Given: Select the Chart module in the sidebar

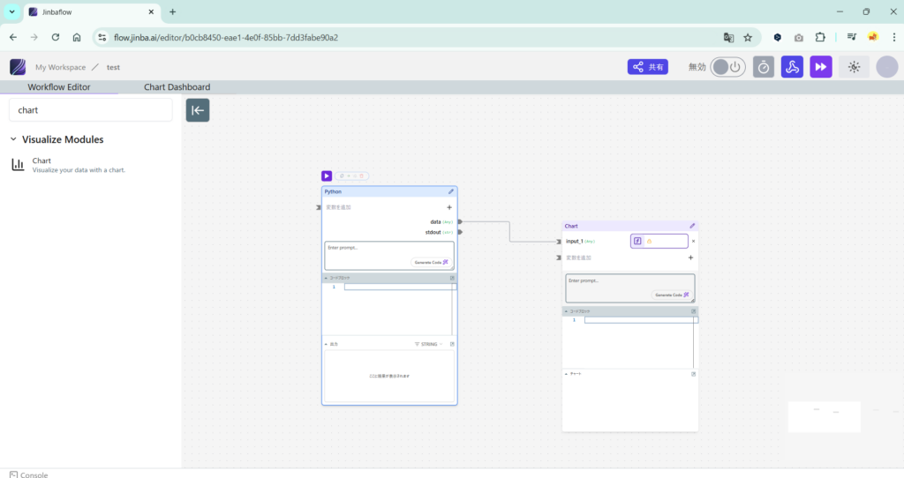Looking at the screenshot, I should [41, 161].
